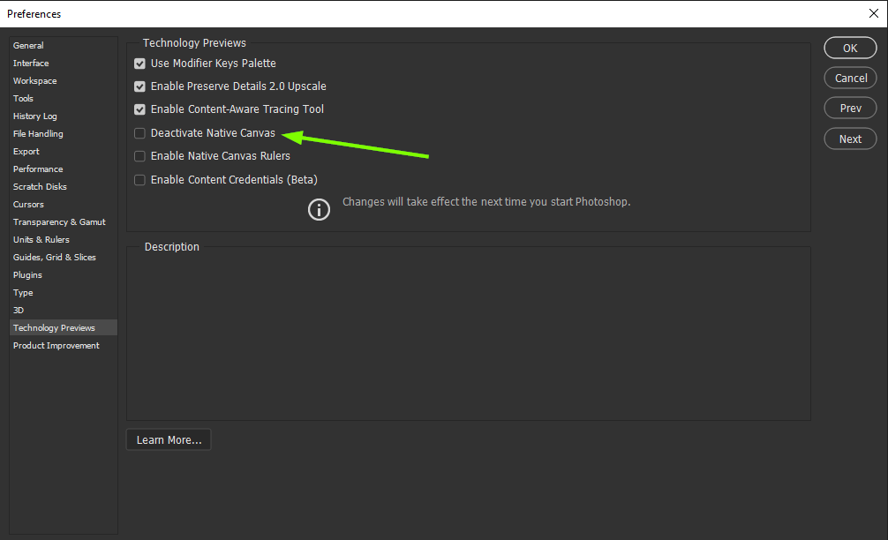Uncheck Use Modifier Keys Palette
The image size is (888, 540).
tap(139, 63)
